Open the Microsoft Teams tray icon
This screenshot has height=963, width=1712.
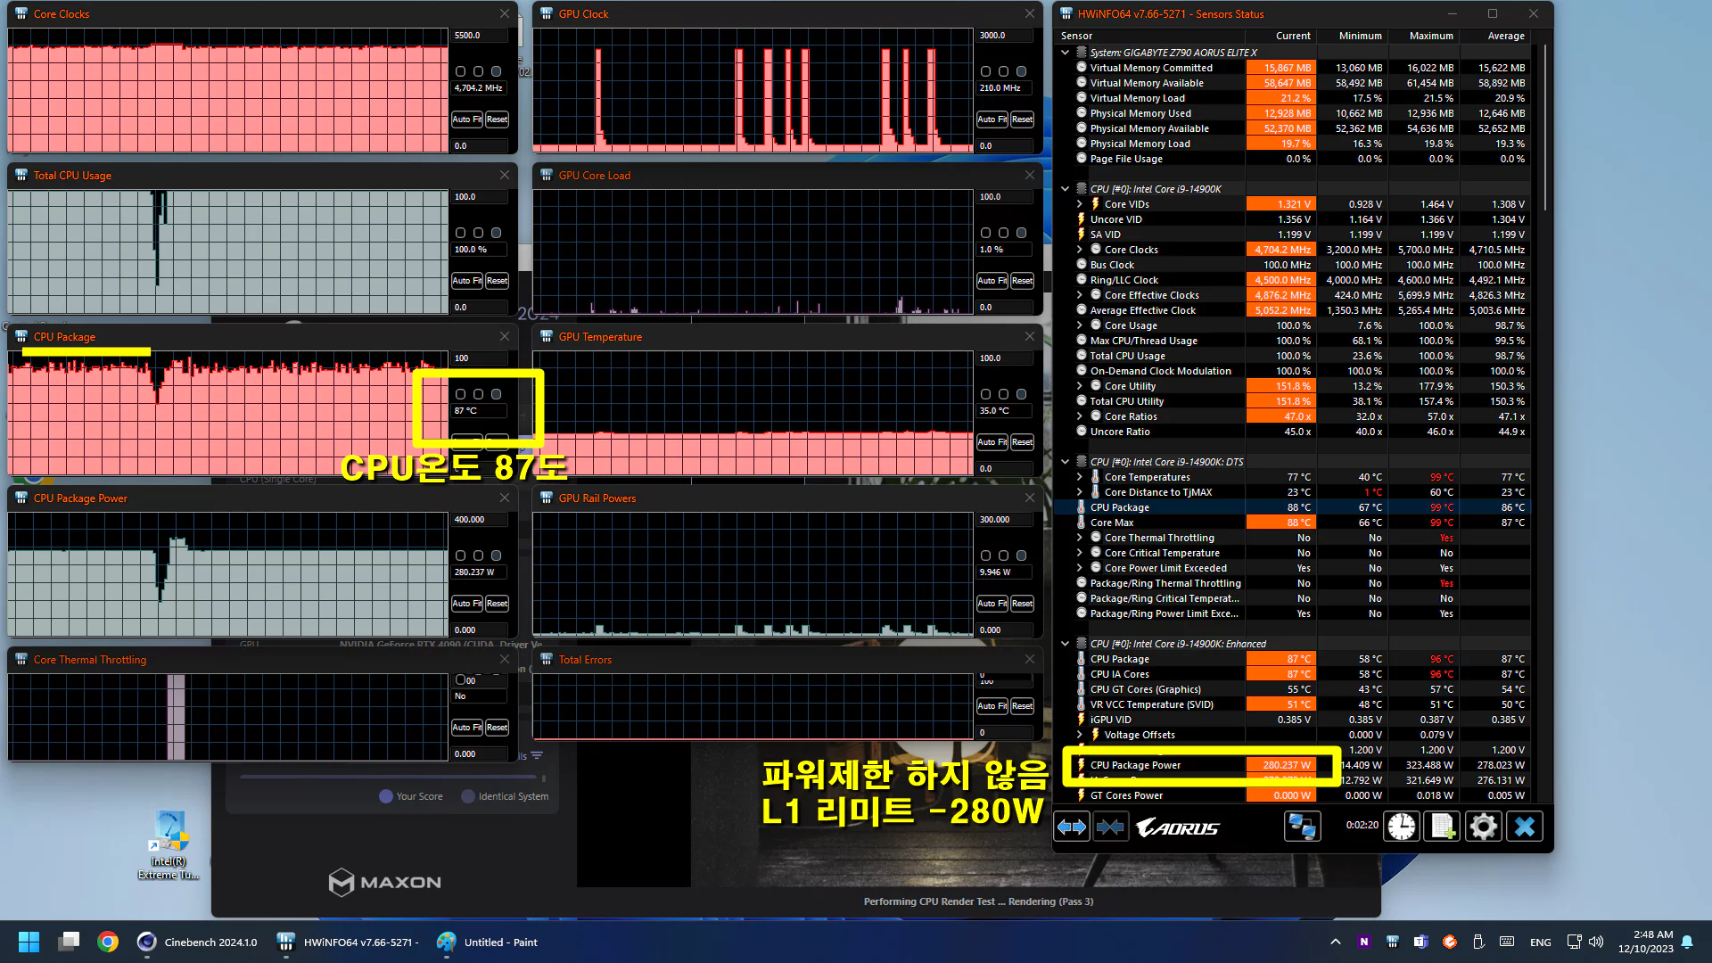pos(1420,942)
